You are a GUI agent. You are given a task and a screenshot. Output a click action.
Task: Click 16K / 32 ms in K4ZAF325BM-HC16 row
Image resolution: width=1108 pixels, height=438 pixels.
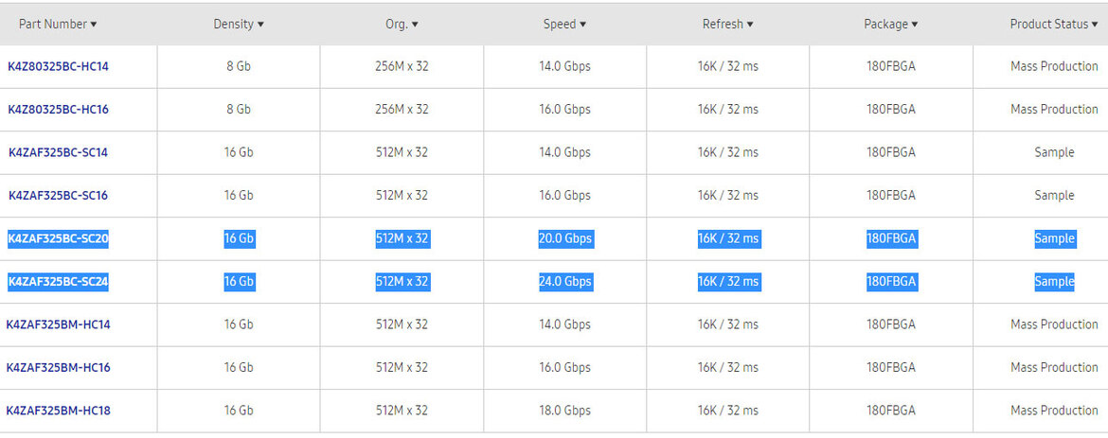pyautogui.click(x=728, y=368)
